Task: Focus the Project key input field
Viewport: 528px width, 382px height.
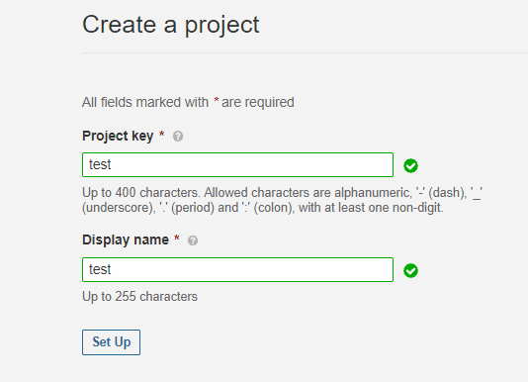Action: tap(237, 165)
